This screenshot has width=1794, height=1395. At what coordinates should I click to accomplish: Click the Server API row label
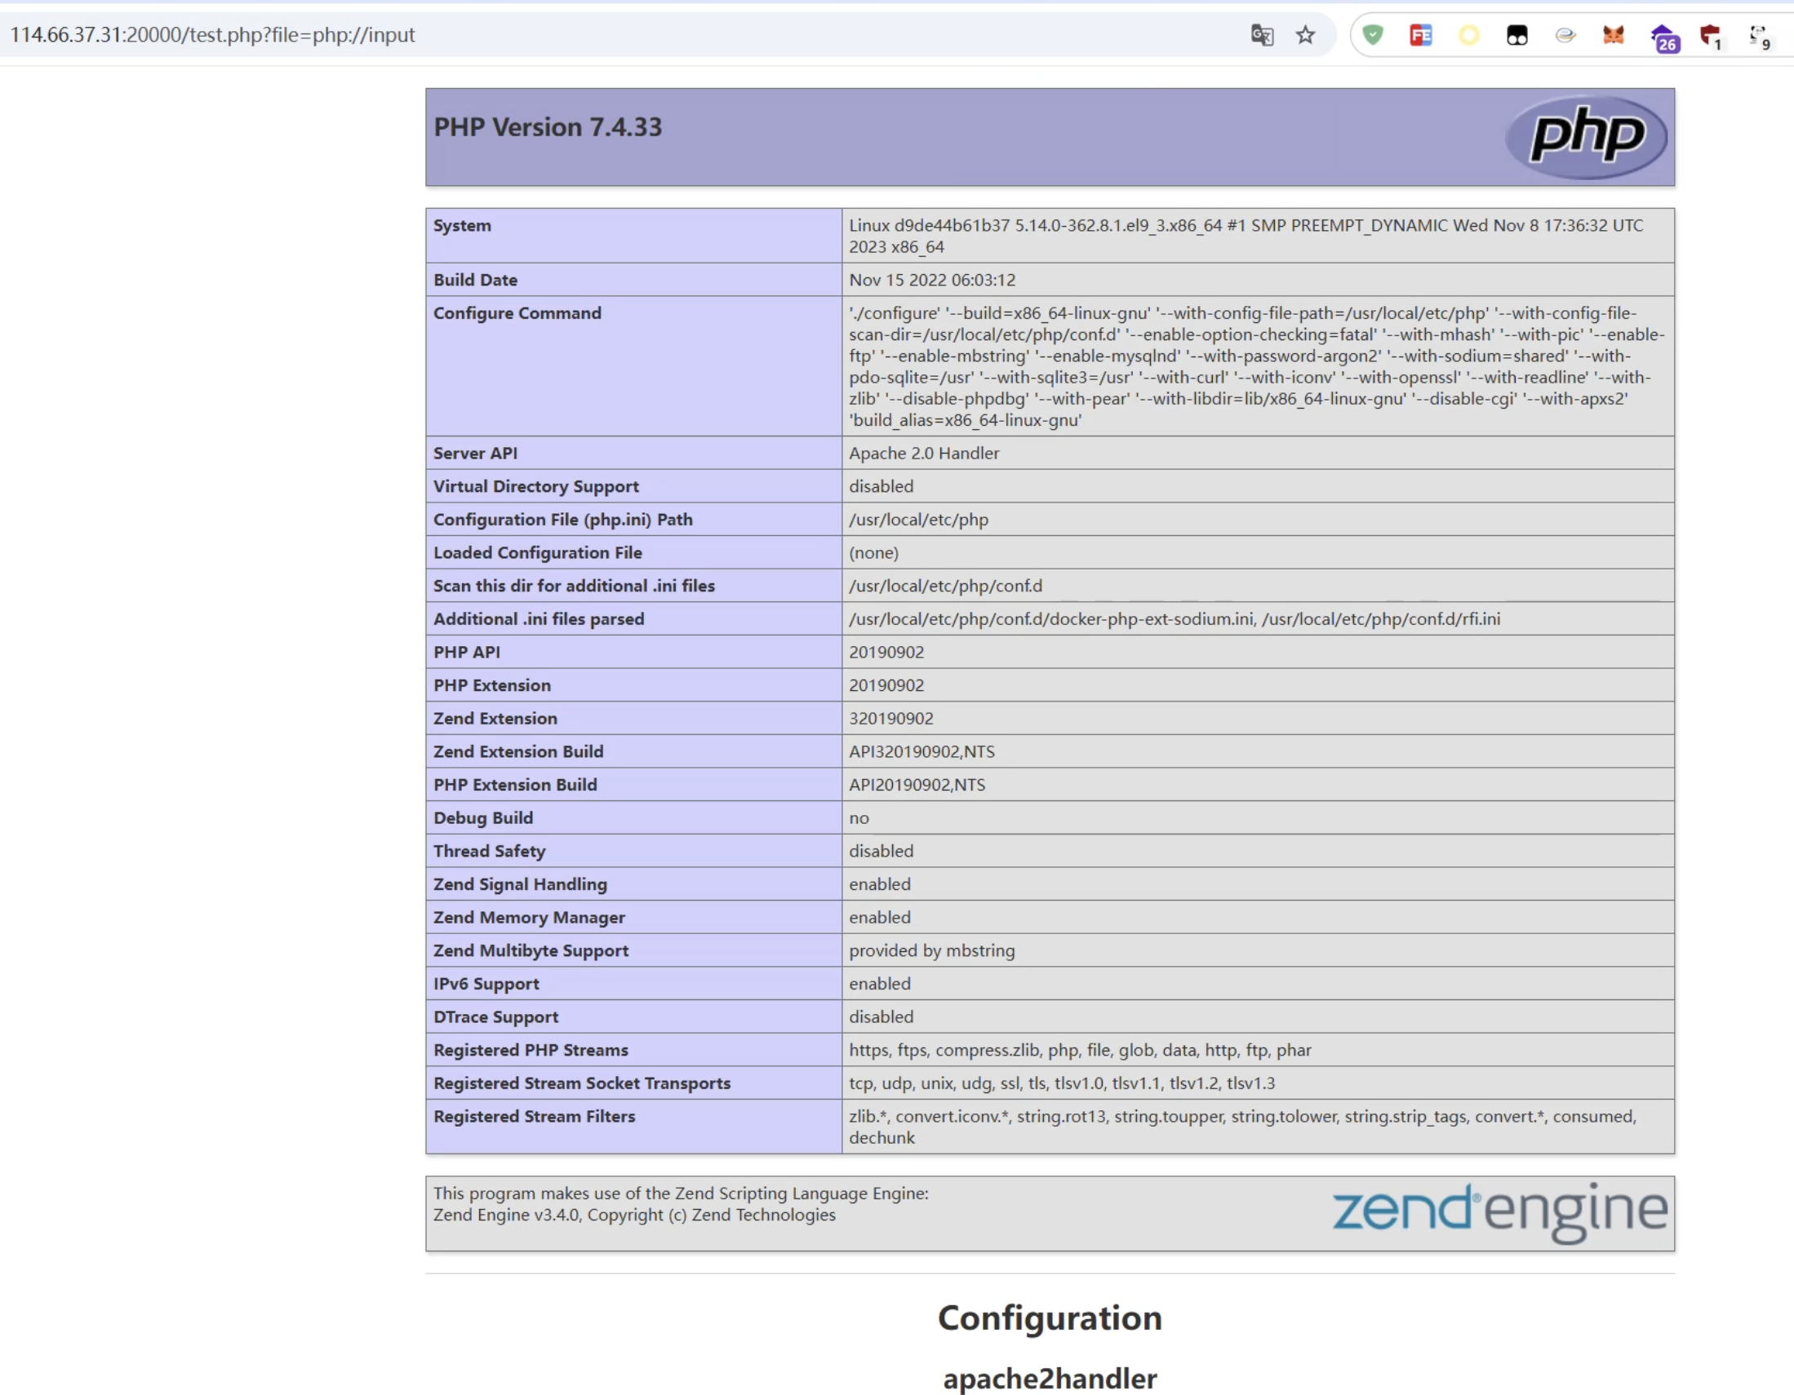475,454
